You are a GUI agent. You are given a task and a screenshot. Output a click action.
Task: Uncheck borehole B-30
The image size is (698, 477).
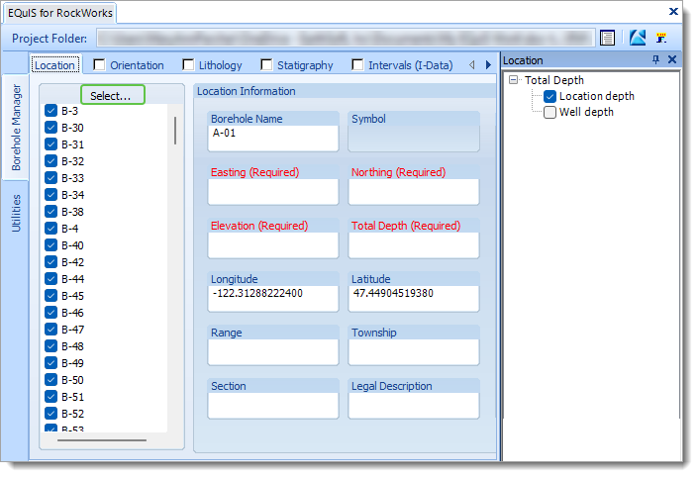click(51, 128)
